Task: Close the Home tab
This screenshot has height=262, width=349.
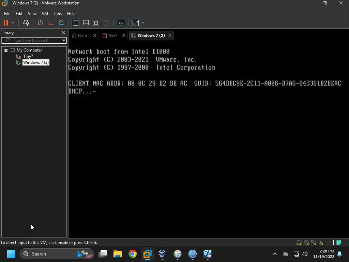Action: pyautogui.click(x=94, y=35)
